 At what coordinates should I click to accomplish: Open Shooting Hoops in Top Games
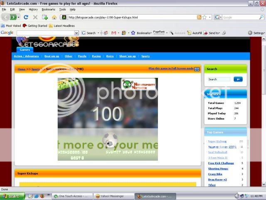coord(218,168)
